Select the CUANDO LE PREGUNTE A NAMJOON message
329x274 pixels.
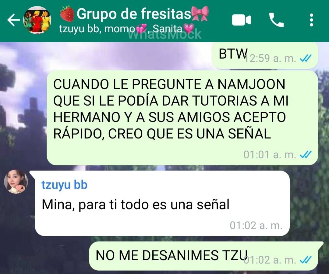pyautogui.click(x=182, y=118)
